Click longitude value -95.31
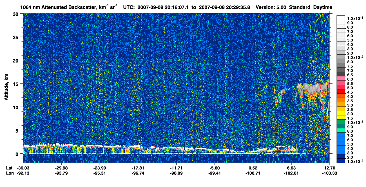The height and width of the screenshot is (187, 366). [x=100, y=173]
